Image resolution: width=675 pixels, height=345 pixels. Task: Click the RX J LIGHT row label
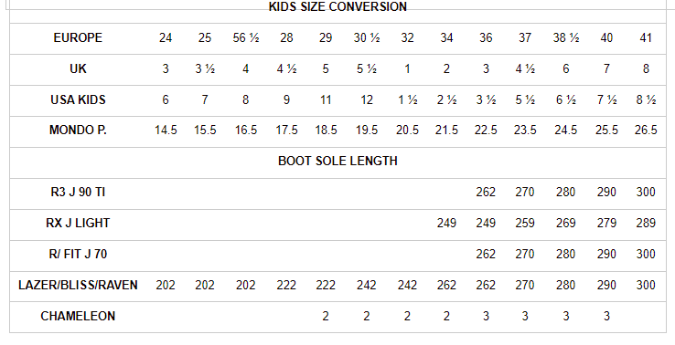coord(78,223)
